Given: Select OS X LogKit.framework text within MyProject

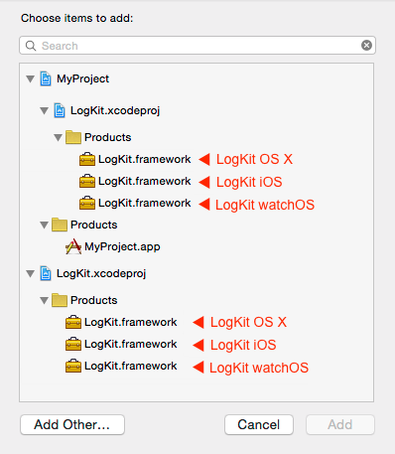Looking at the screenshot, I should coord(145,159).
